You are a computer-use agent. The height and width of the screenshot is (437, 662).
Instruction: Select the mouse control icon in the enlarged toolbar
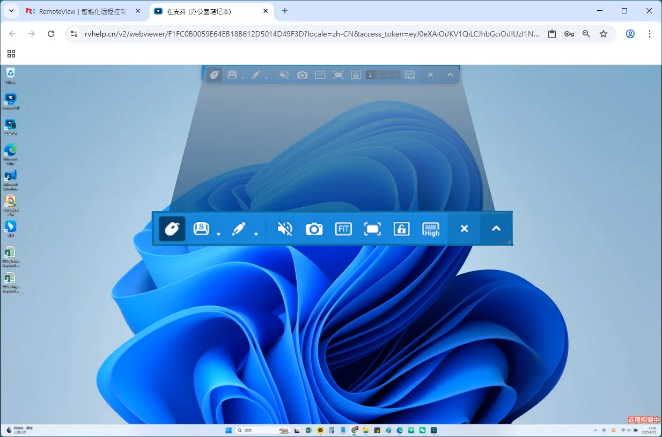[172, 229]
